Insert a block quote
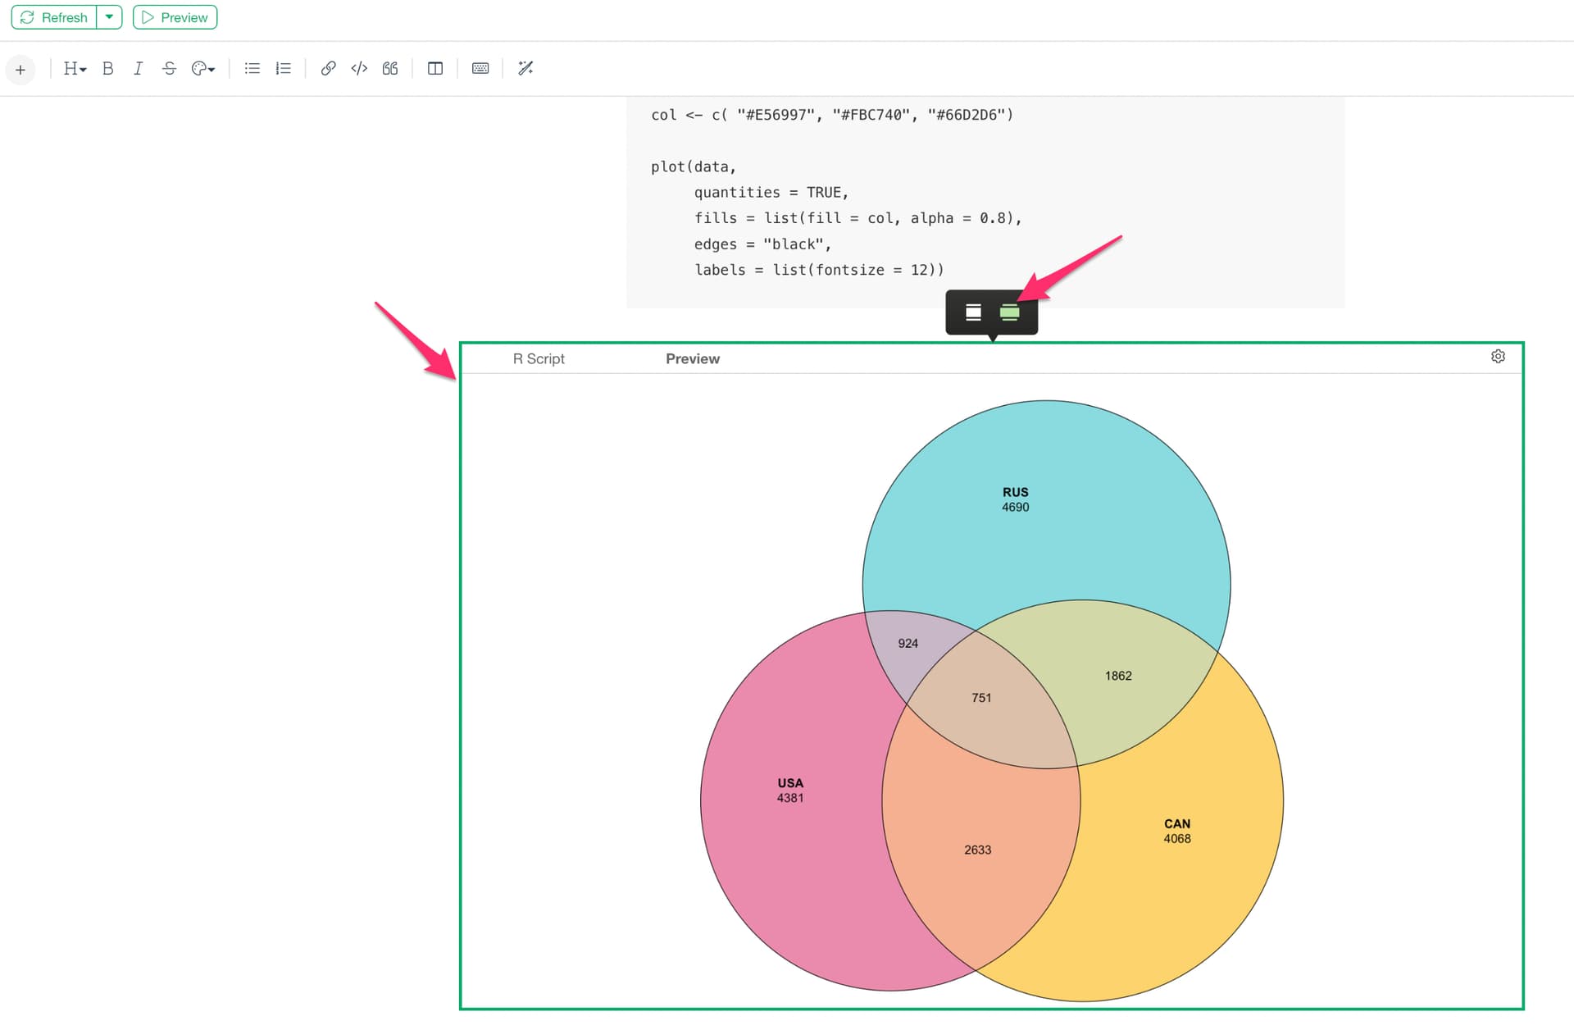The width and height of the screenshot is (1574, 1030). pos(390,69)
